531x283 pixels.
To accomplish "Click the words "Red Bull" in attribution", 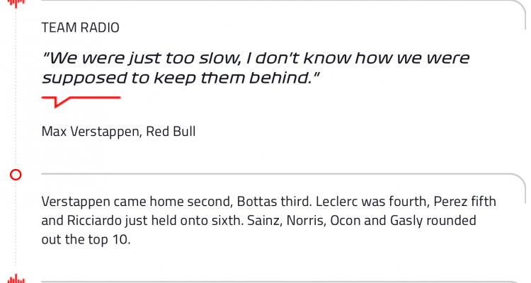I will pos(171,131).
